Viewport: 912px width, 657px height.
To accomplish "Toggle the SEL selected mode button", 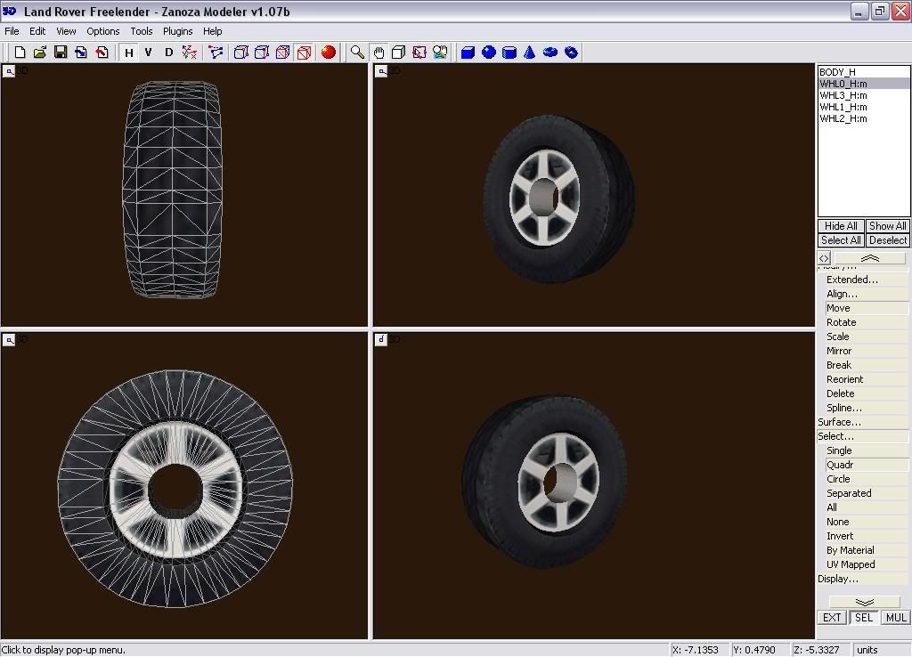I will pyautogui.click(x=863, y=618).
